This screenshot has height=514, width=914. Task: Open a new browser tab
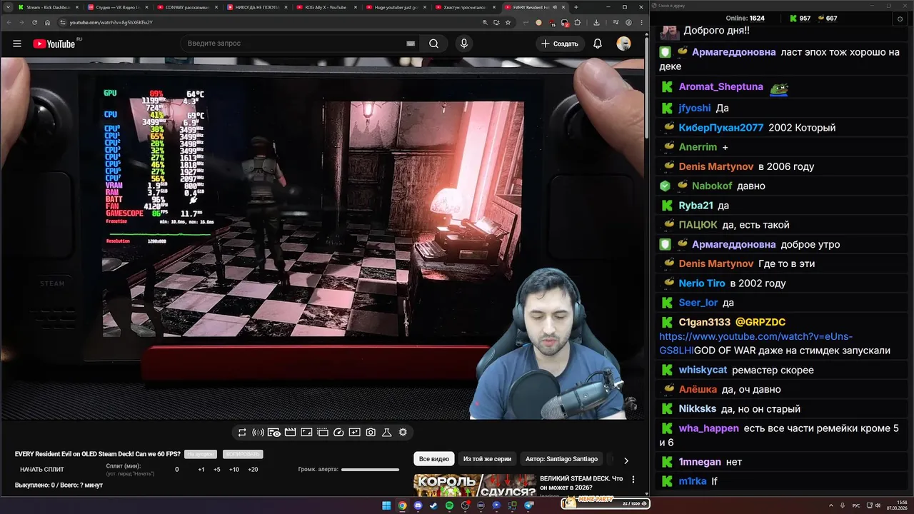[x=576, y=7]
